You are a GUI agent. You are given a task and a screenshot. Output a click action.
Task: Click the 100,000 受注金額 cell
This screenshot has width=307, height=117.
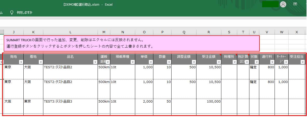209,102
